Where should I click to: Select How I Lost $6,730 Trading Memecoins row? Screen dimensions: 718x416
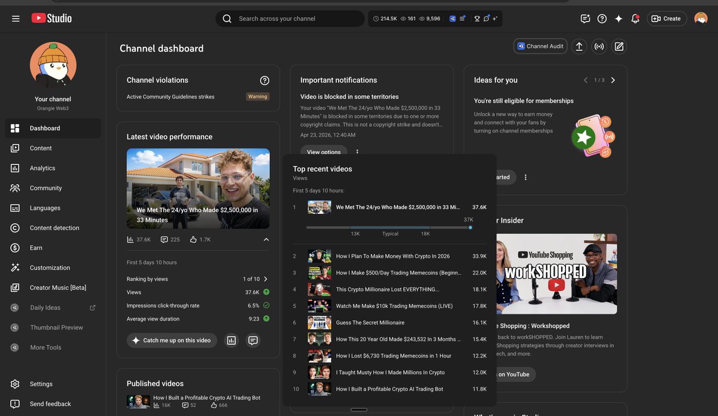(390, 356)
